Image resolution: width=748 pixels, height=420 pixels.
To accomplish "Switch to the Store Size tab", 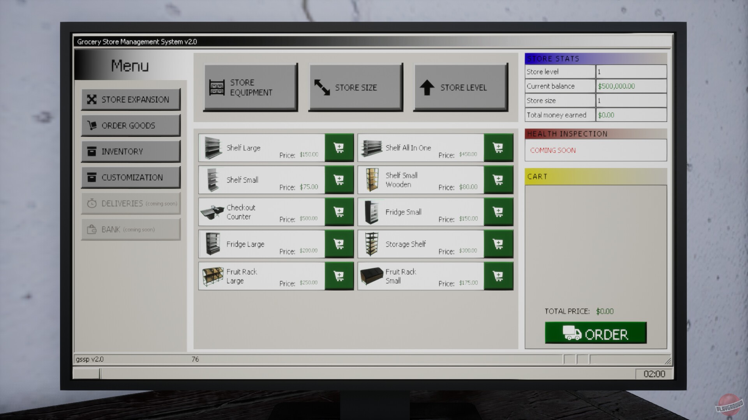I will (x=355, y=87).
